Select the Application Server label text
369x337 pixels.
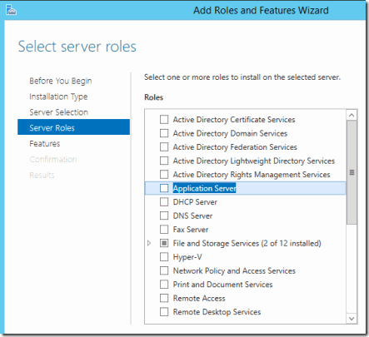click(x=204, y=188)
